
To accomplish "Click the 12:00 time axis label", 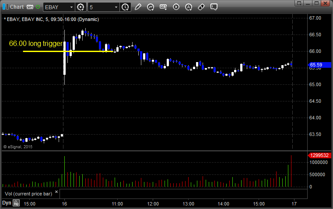I will pyautogui.click(x=153, y=204).
